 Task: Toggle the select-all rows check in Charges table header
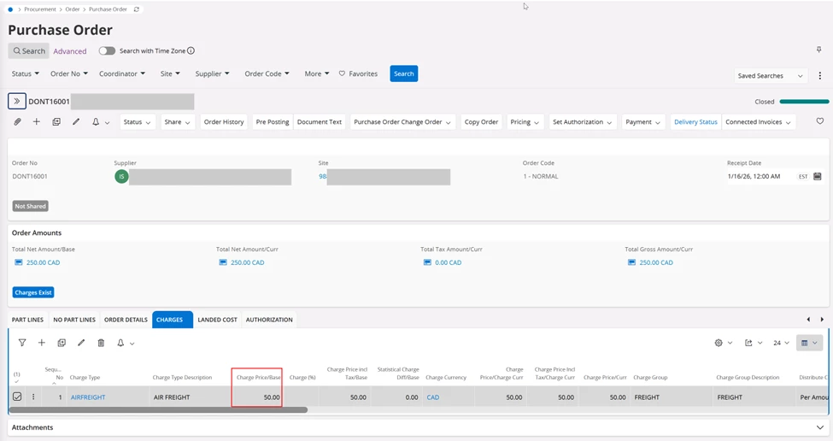[x=16, y=379]
